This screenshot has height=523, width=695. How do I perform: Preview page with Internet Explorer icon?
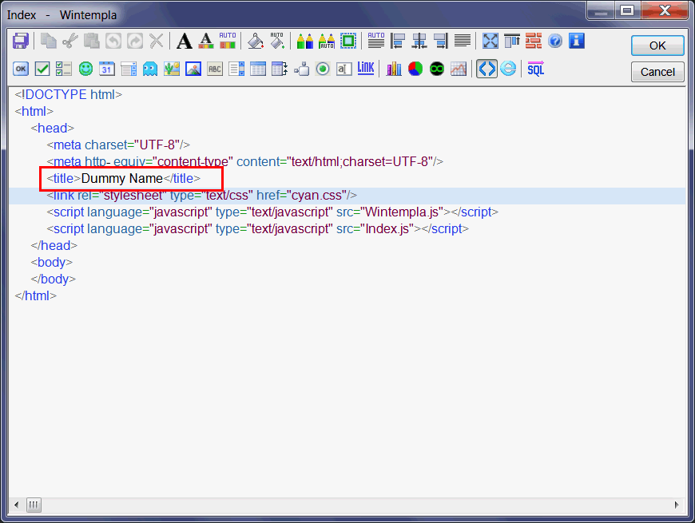(x=508, y=69)
